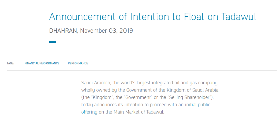
Task: Click the date 'November 03, 2019'
Action: tap(106, 31)
